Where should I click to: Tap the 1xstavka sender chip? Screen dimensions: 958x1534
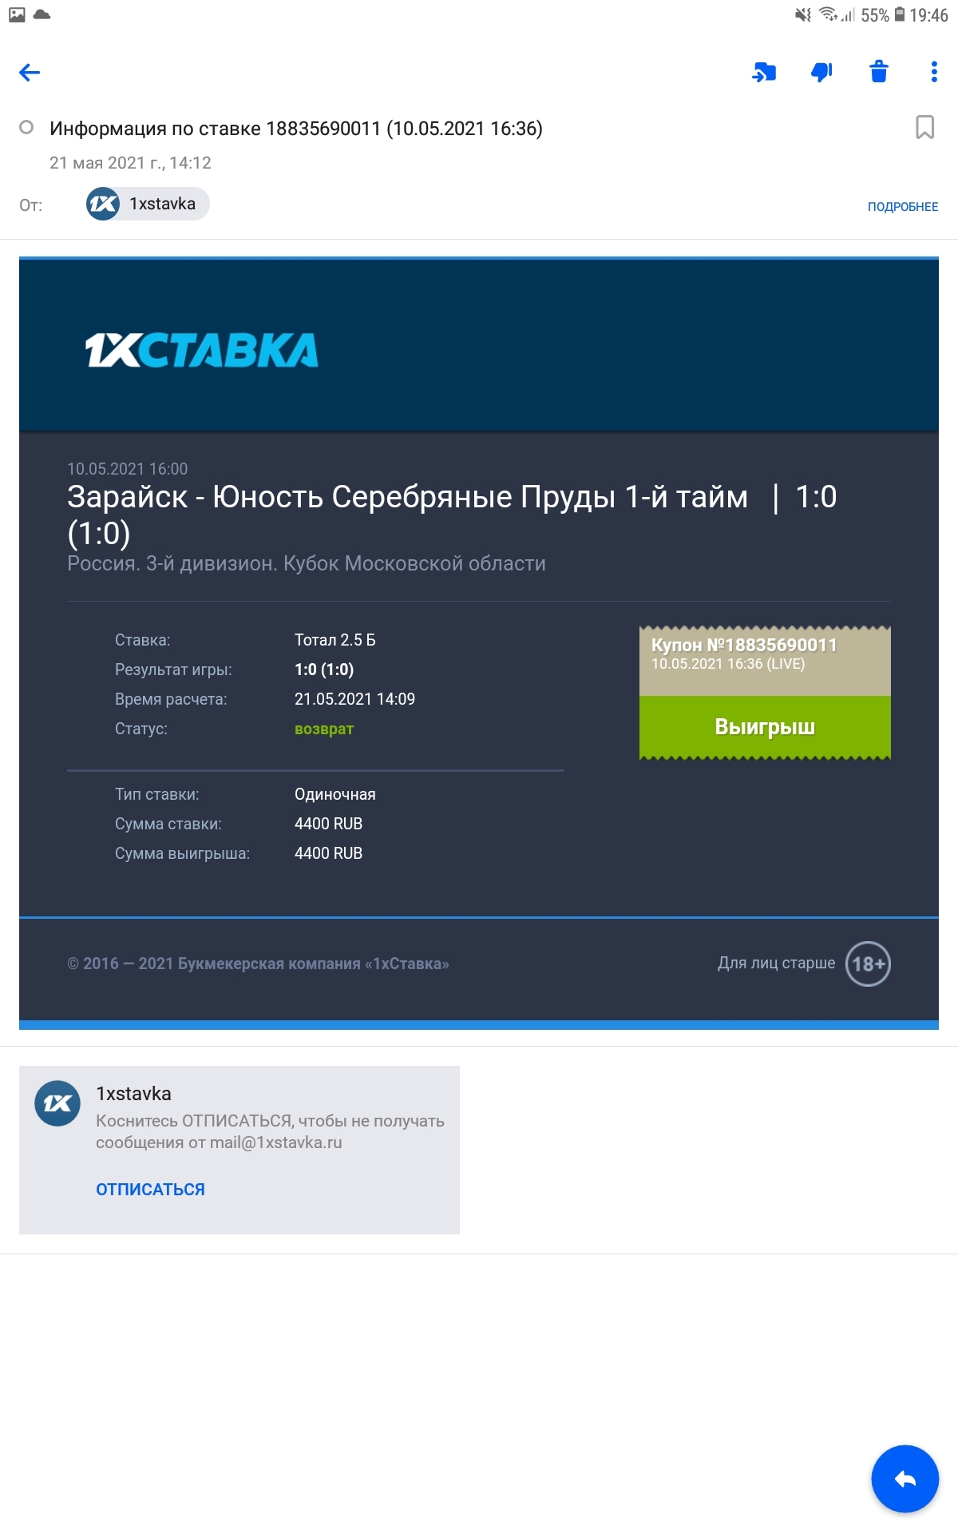(x=148, y=204)
